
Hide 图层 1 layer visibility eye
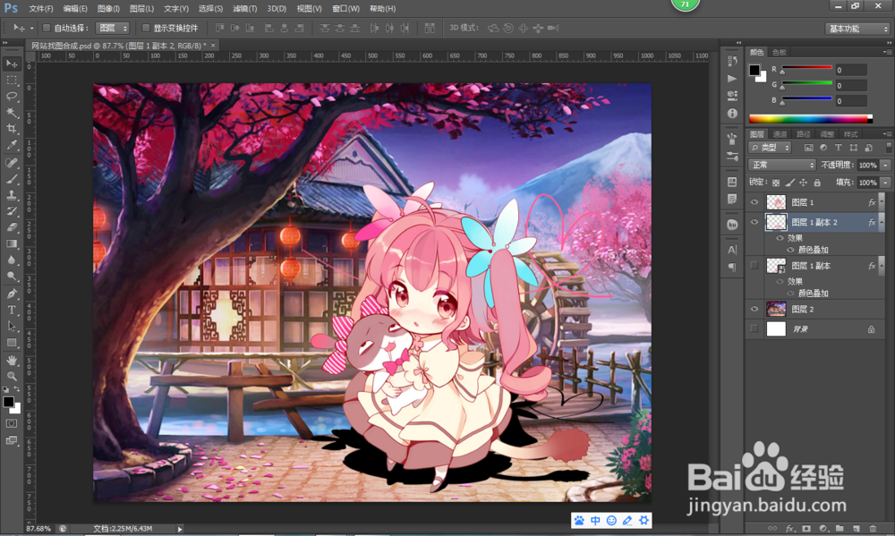[x=754, y=202]
